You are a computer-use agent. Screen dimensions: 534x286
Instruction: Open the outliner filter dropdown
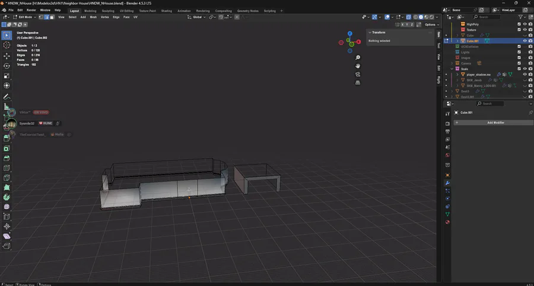[x=522, y=17]
